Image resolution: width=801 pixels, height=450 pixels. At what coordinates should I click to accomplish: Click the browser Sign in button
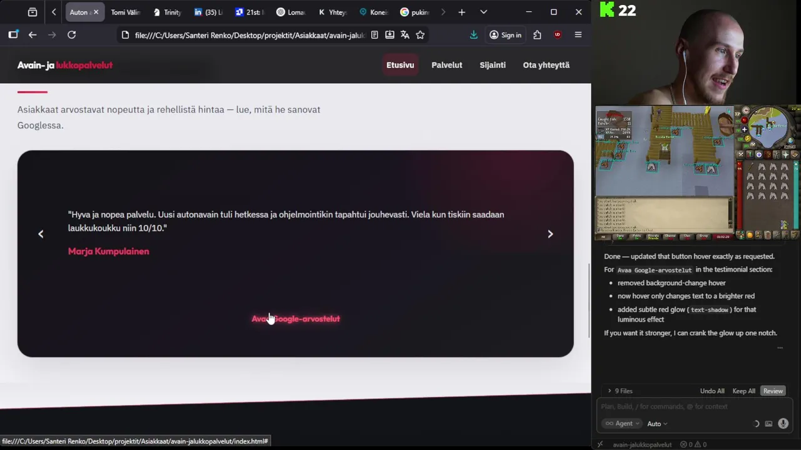coord(505,35)
